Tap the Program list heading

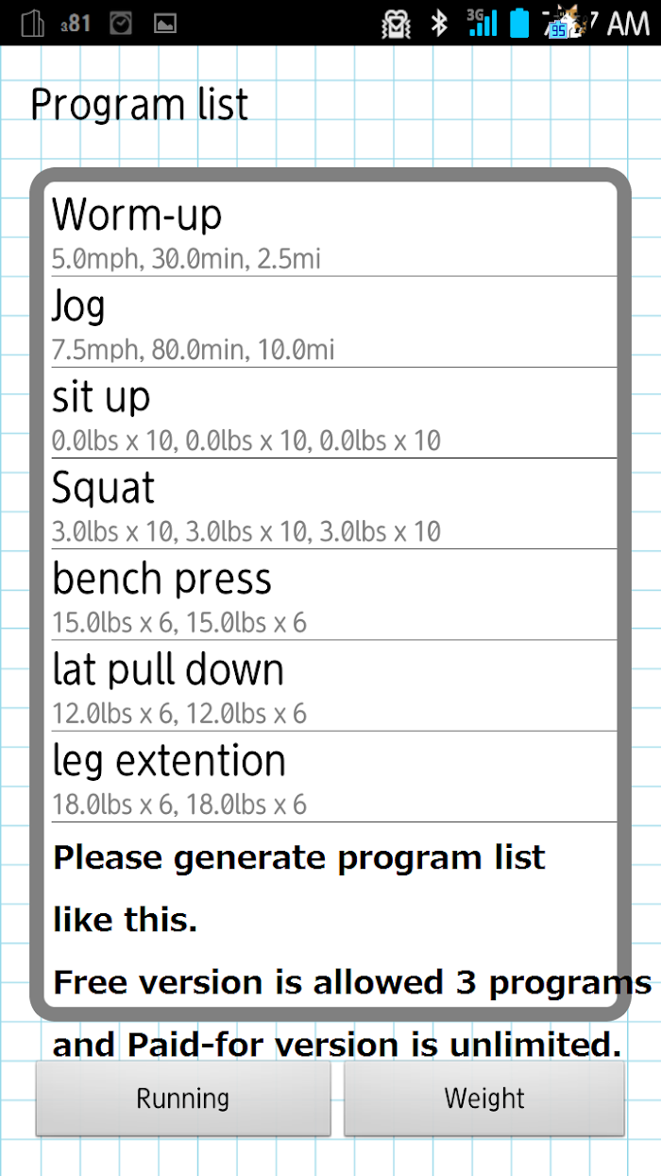pos(140,105)
